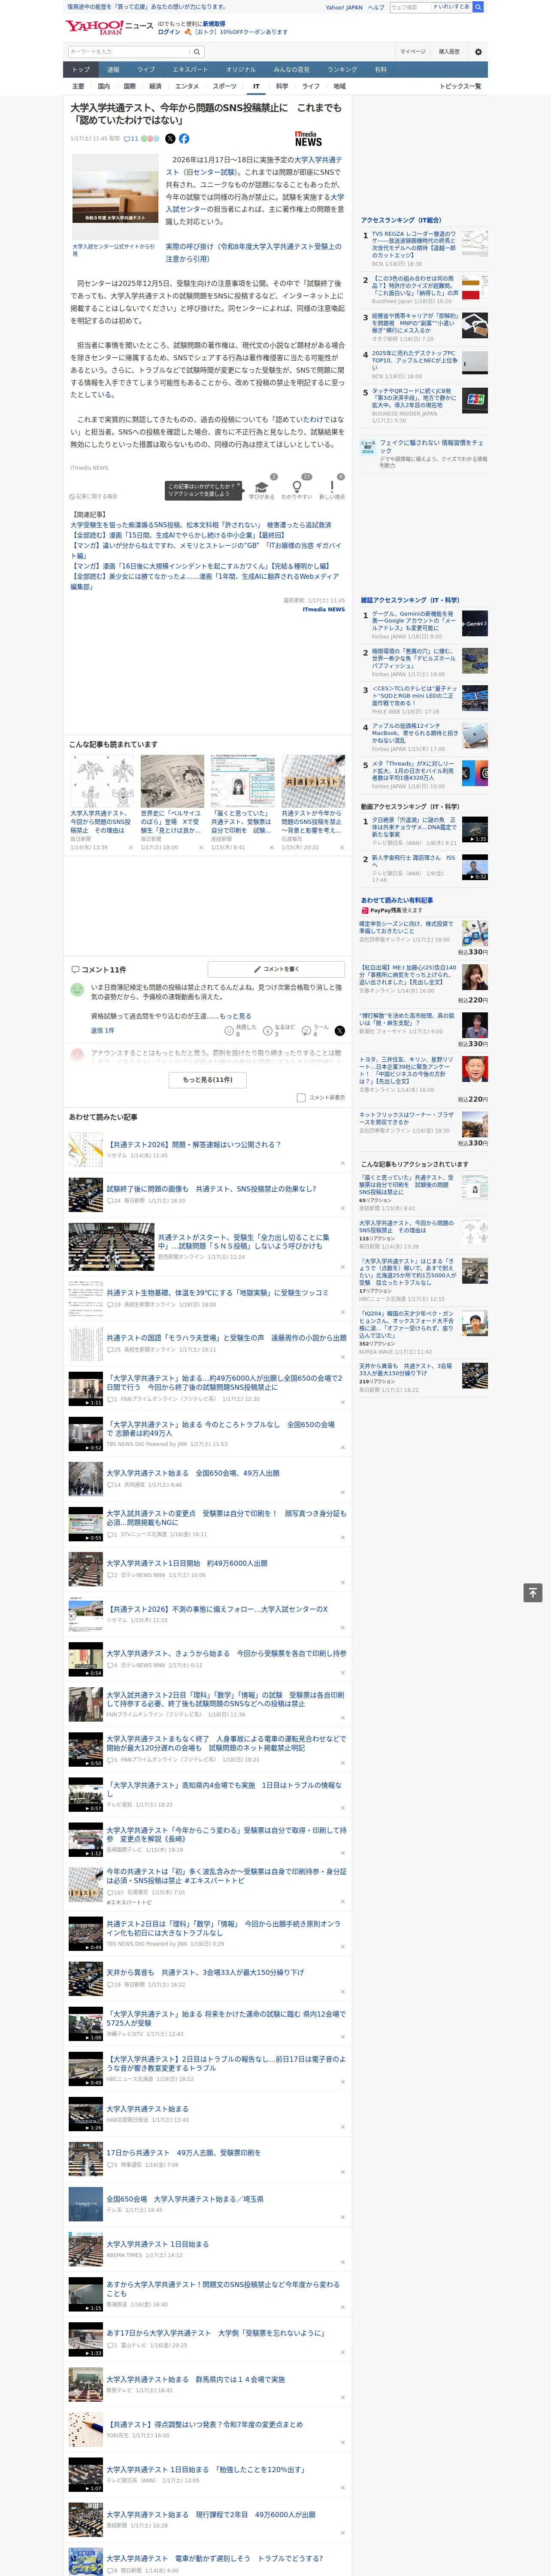This screenshot has width=551, height=2576.
Task: Expand the first comment with もっと見る
Action: (235, 1015)
